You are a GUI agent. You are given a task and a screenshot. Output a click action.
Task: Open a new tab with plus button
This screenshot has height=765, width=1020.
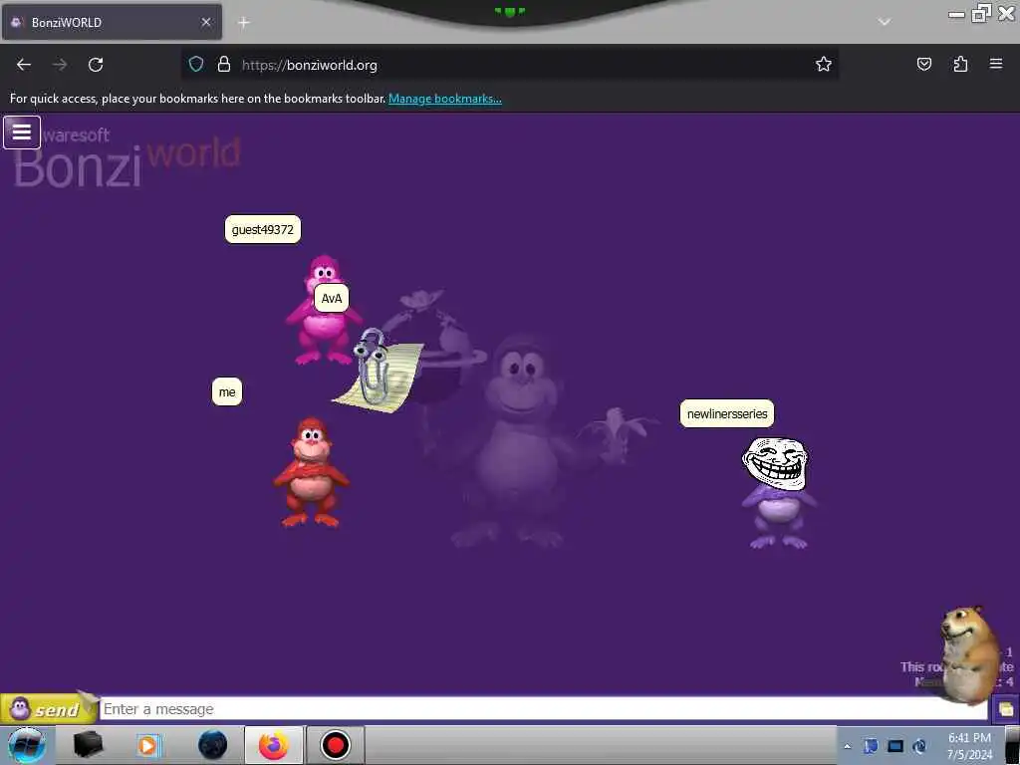coord(244,23)
